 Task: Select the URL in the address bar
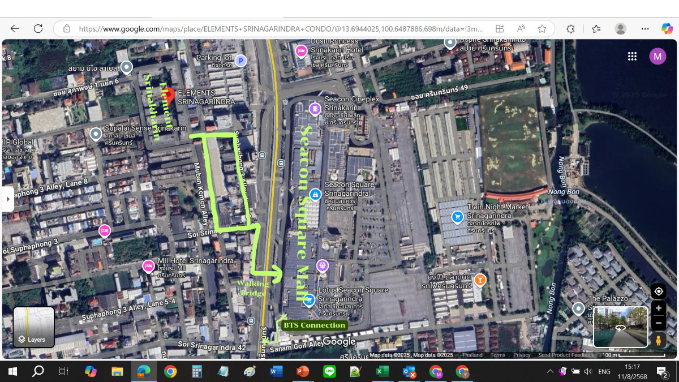click(x=281, y=28)
